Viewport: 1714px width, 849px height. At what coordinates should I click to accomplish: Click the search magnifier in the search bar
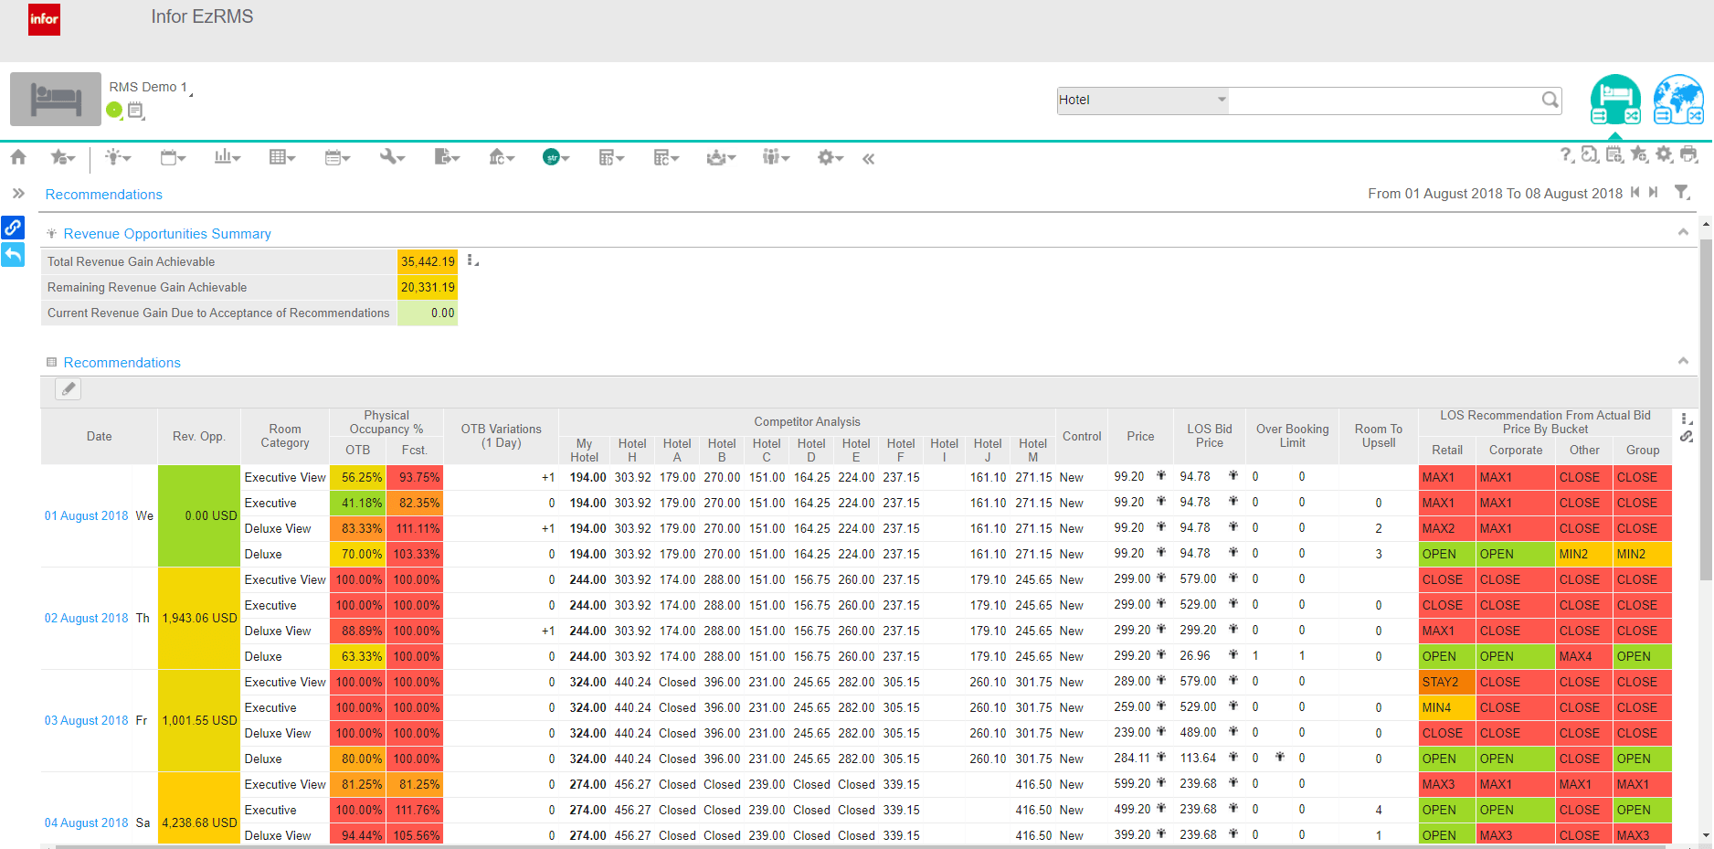coord(1550,100)
